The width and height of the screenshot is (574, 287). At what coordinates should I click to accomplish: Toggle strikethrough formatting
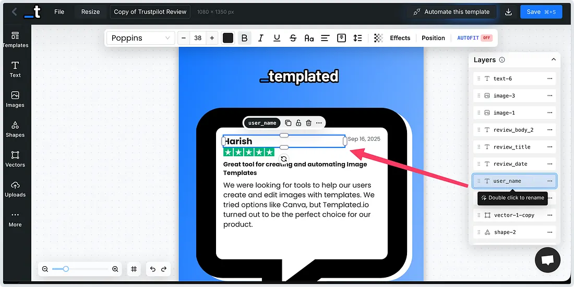[x=293, y=38]
